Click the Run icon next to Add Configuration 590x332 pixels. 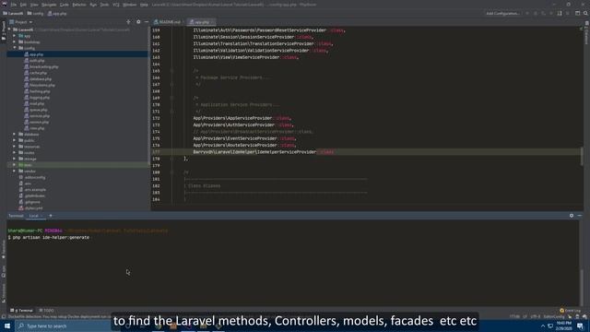527,13
